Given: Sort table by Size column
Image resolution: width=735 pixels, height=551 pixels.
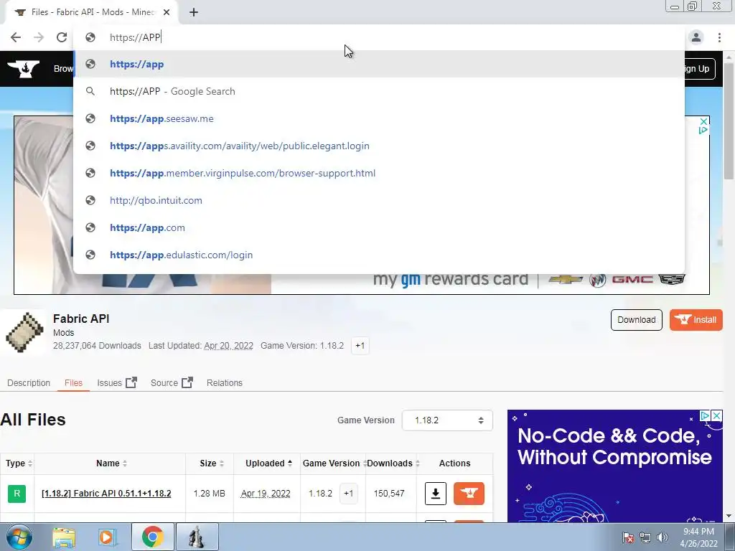Looking at the screenshot, I should 212,463.
